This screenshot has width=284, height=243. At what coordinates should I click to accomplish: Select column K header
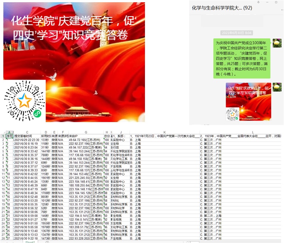tap(164, 132)
